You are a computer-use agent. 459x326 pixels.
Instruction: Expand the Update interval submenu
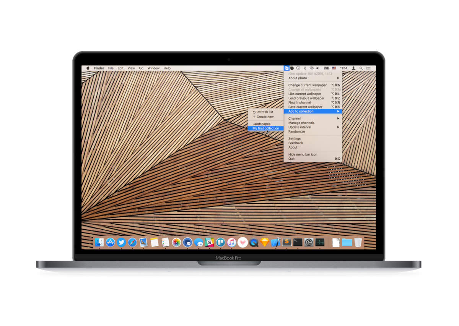point(313,127)
